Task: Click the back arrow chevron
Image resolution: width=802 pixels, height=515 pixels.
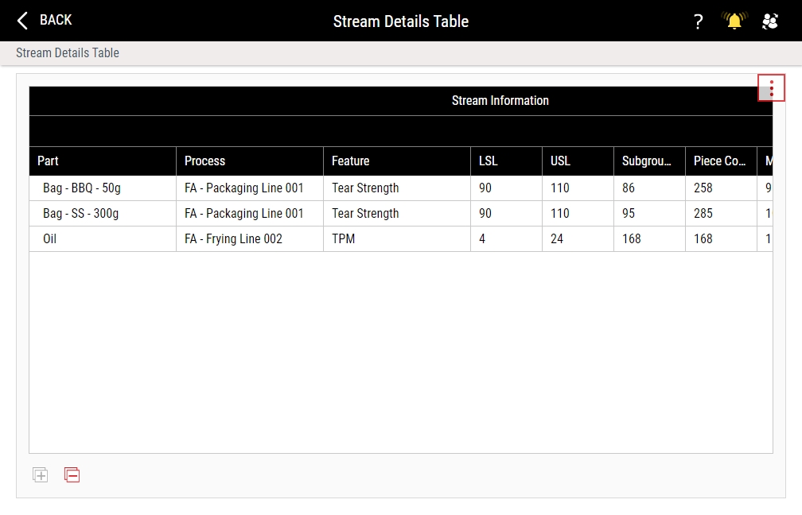Action: coord(22,21)
